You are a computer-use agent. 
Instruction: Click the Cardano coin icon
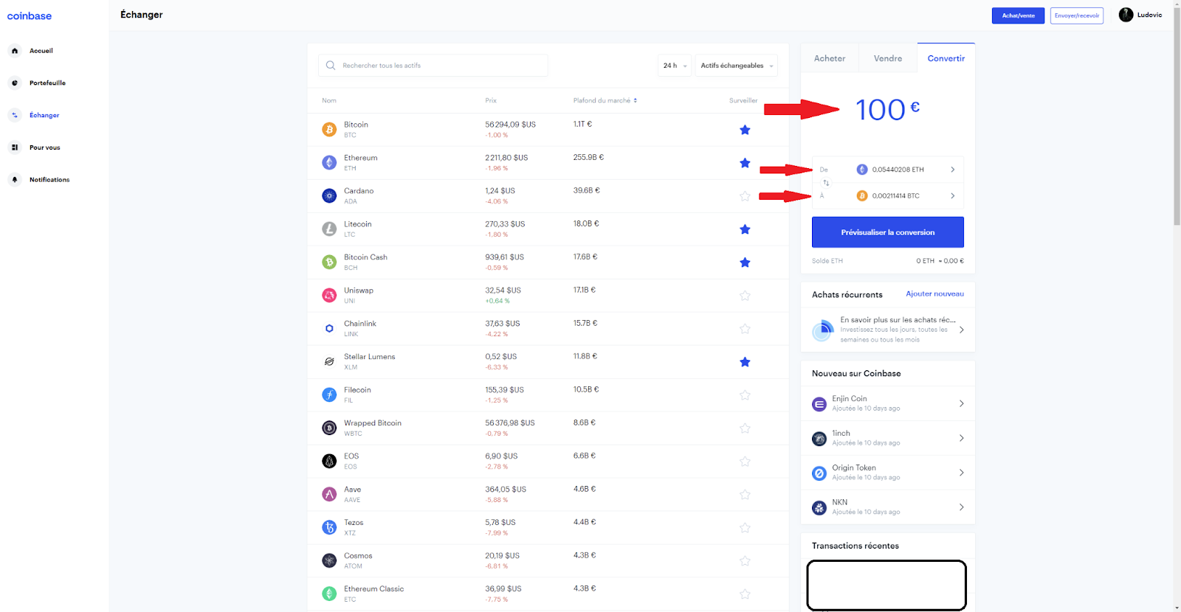[329, 196]
